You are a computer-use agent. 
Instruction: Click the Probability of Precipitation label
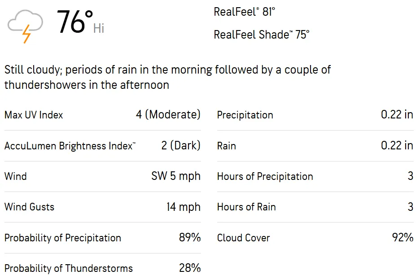point(63,238)
